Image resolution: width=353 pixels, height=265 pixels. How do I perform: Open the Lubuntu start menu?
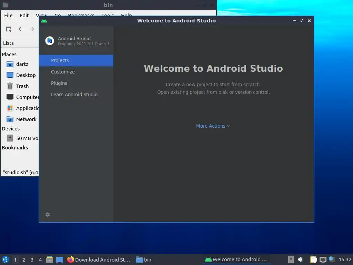tap(6, 259)
